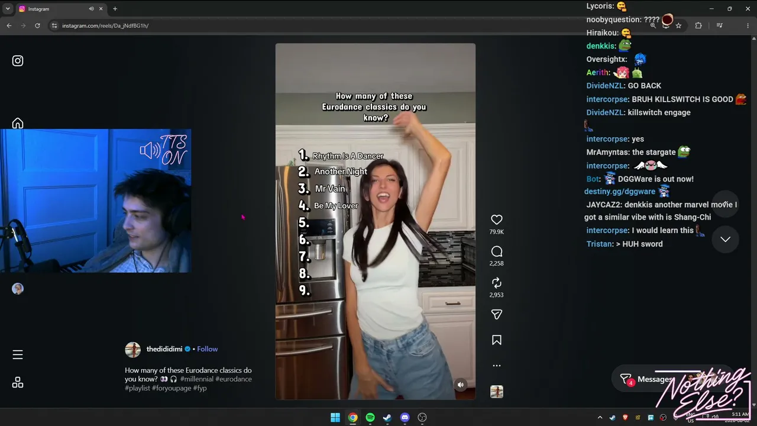Image resolution: width=757 pixels, height=426 pixels.
Task: Reload the Instagram page
Action: (x=37, y=25)
